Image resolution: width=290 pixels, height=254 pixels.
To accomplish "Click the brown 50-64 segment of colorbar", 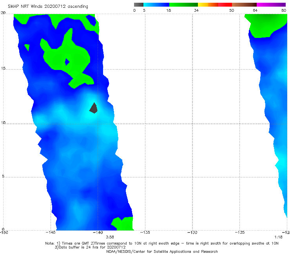I will pos(244,5).
